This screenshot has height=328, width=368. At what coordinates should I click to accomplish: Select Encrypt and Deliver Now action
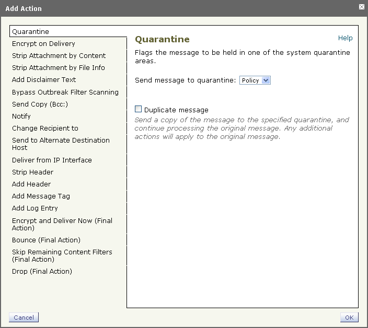[x=62, y=224]
